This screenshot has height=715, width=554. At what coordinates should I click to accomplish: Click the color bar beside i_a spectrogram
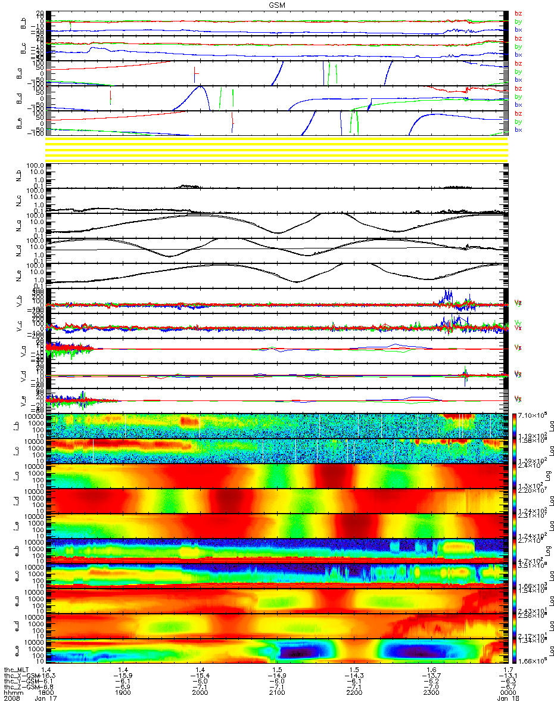tap(515, 476)
